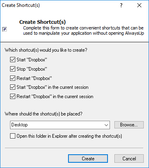Click the Desktop text in the location combo box

(20, 125)
